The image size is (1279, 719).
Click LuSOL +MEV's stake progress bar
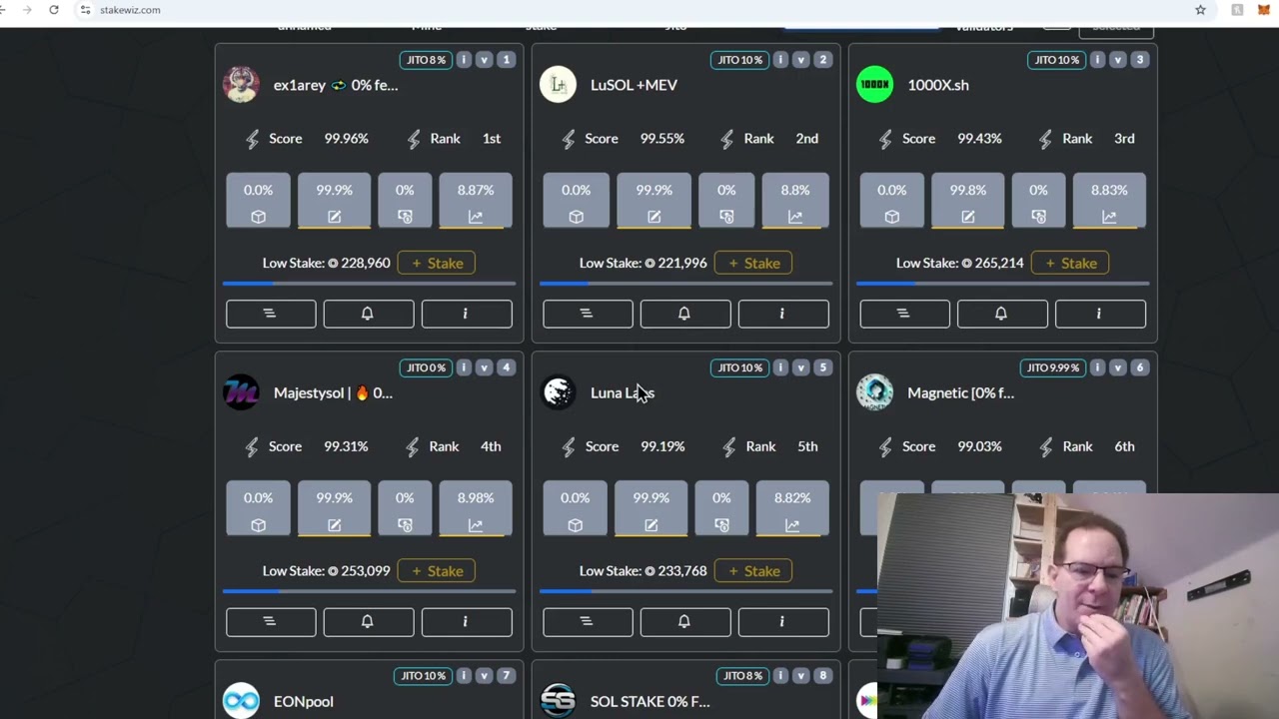(685, 284)
